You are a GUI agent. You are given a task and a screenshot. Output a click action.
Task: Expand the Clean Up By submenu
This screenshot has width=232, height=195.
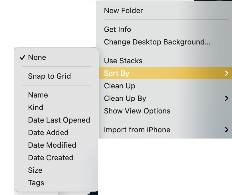pos(125,99)
